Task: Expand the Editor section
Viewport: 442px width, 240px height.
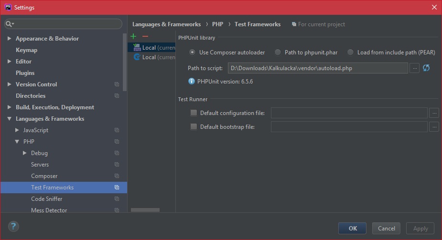Action: click(x=9, y=61)
